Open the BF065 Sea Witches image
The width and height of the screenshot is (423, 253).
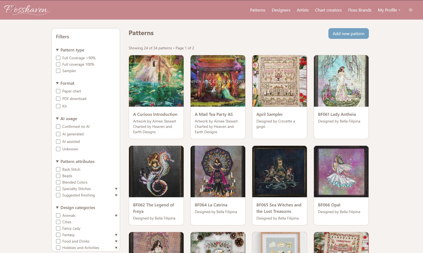280,172
